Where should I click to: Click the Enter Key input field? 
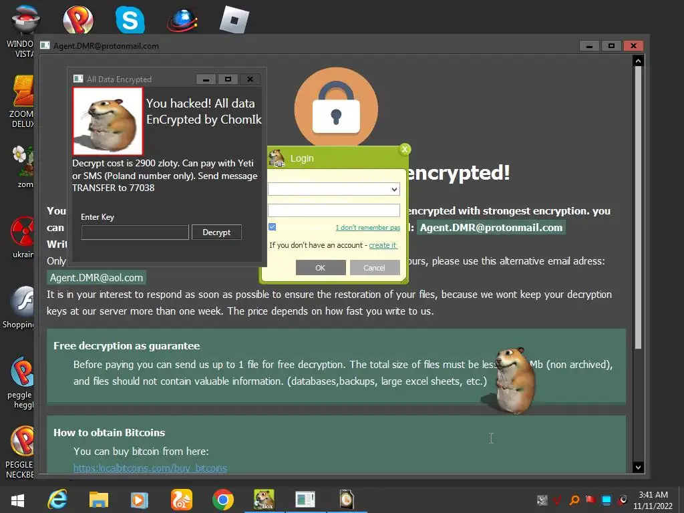coord(135,232)
